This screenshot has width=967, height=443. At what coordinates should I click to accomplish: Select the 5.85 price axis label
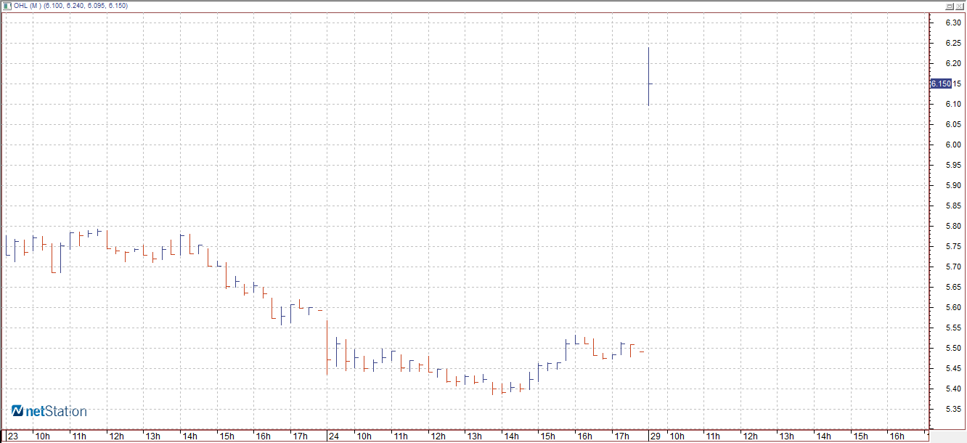coord(953,206)
